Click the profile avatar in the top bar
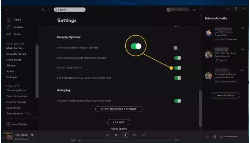 [169, 10]
